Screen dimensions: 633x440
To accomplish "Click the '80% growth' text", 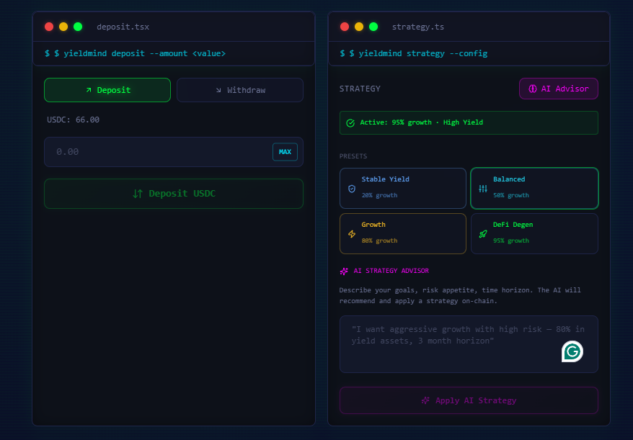I will (x=379, y=241).
